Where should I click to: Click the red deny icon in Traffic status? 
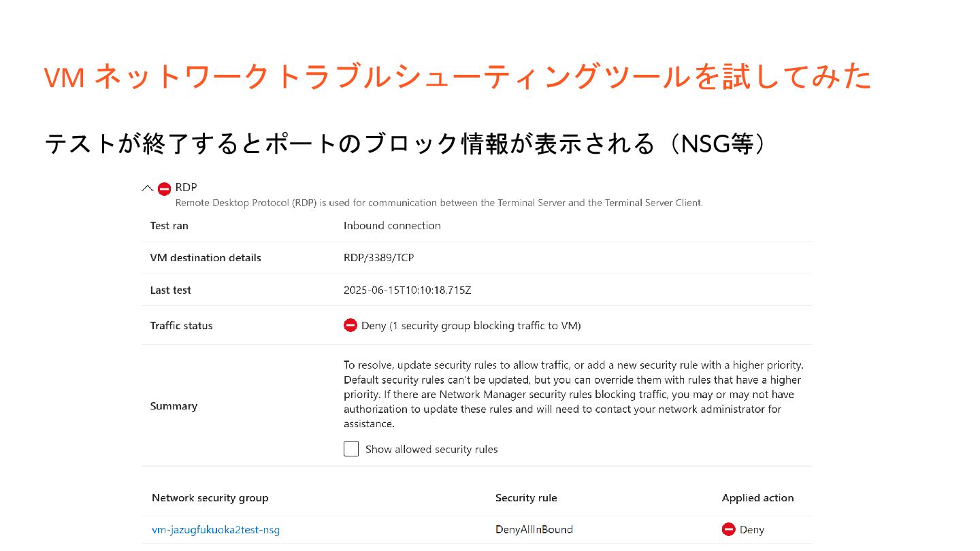350,325
